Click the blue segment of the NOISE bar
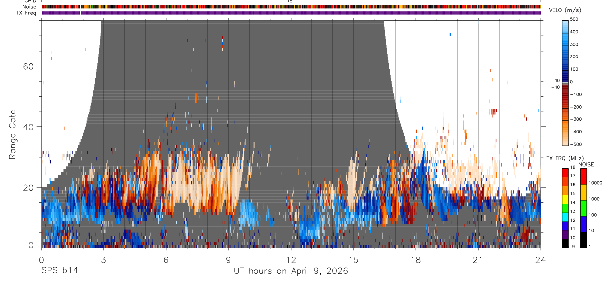This screenshot has width=608, height=281. pos(583,224)
